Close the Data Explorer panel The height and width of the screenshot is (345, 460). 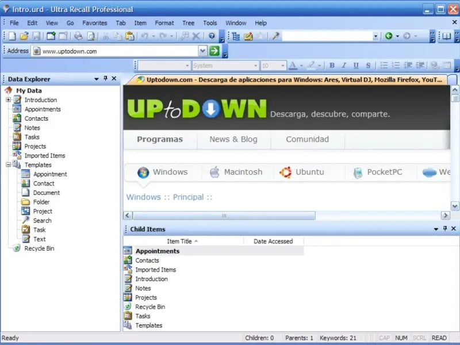tap(114, 78)
